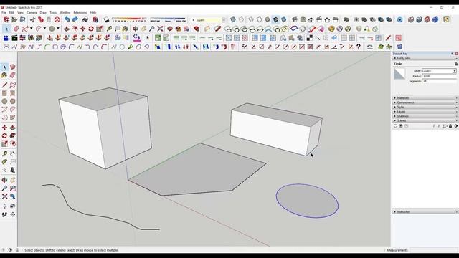Pick the Polygon tool in left toolbar

[13, 101]
